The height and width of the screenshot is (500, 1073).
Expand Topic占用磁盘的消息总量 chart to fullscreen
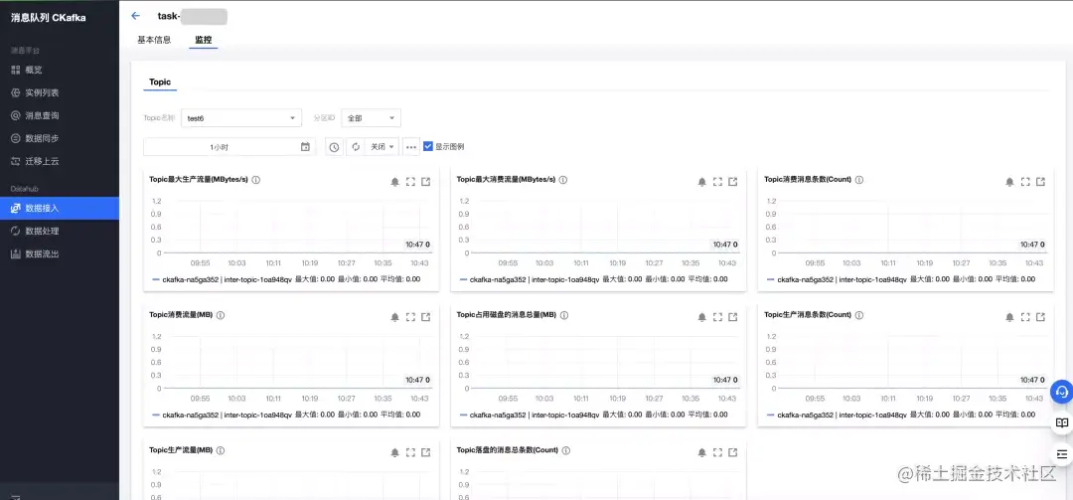pos(718,317)
